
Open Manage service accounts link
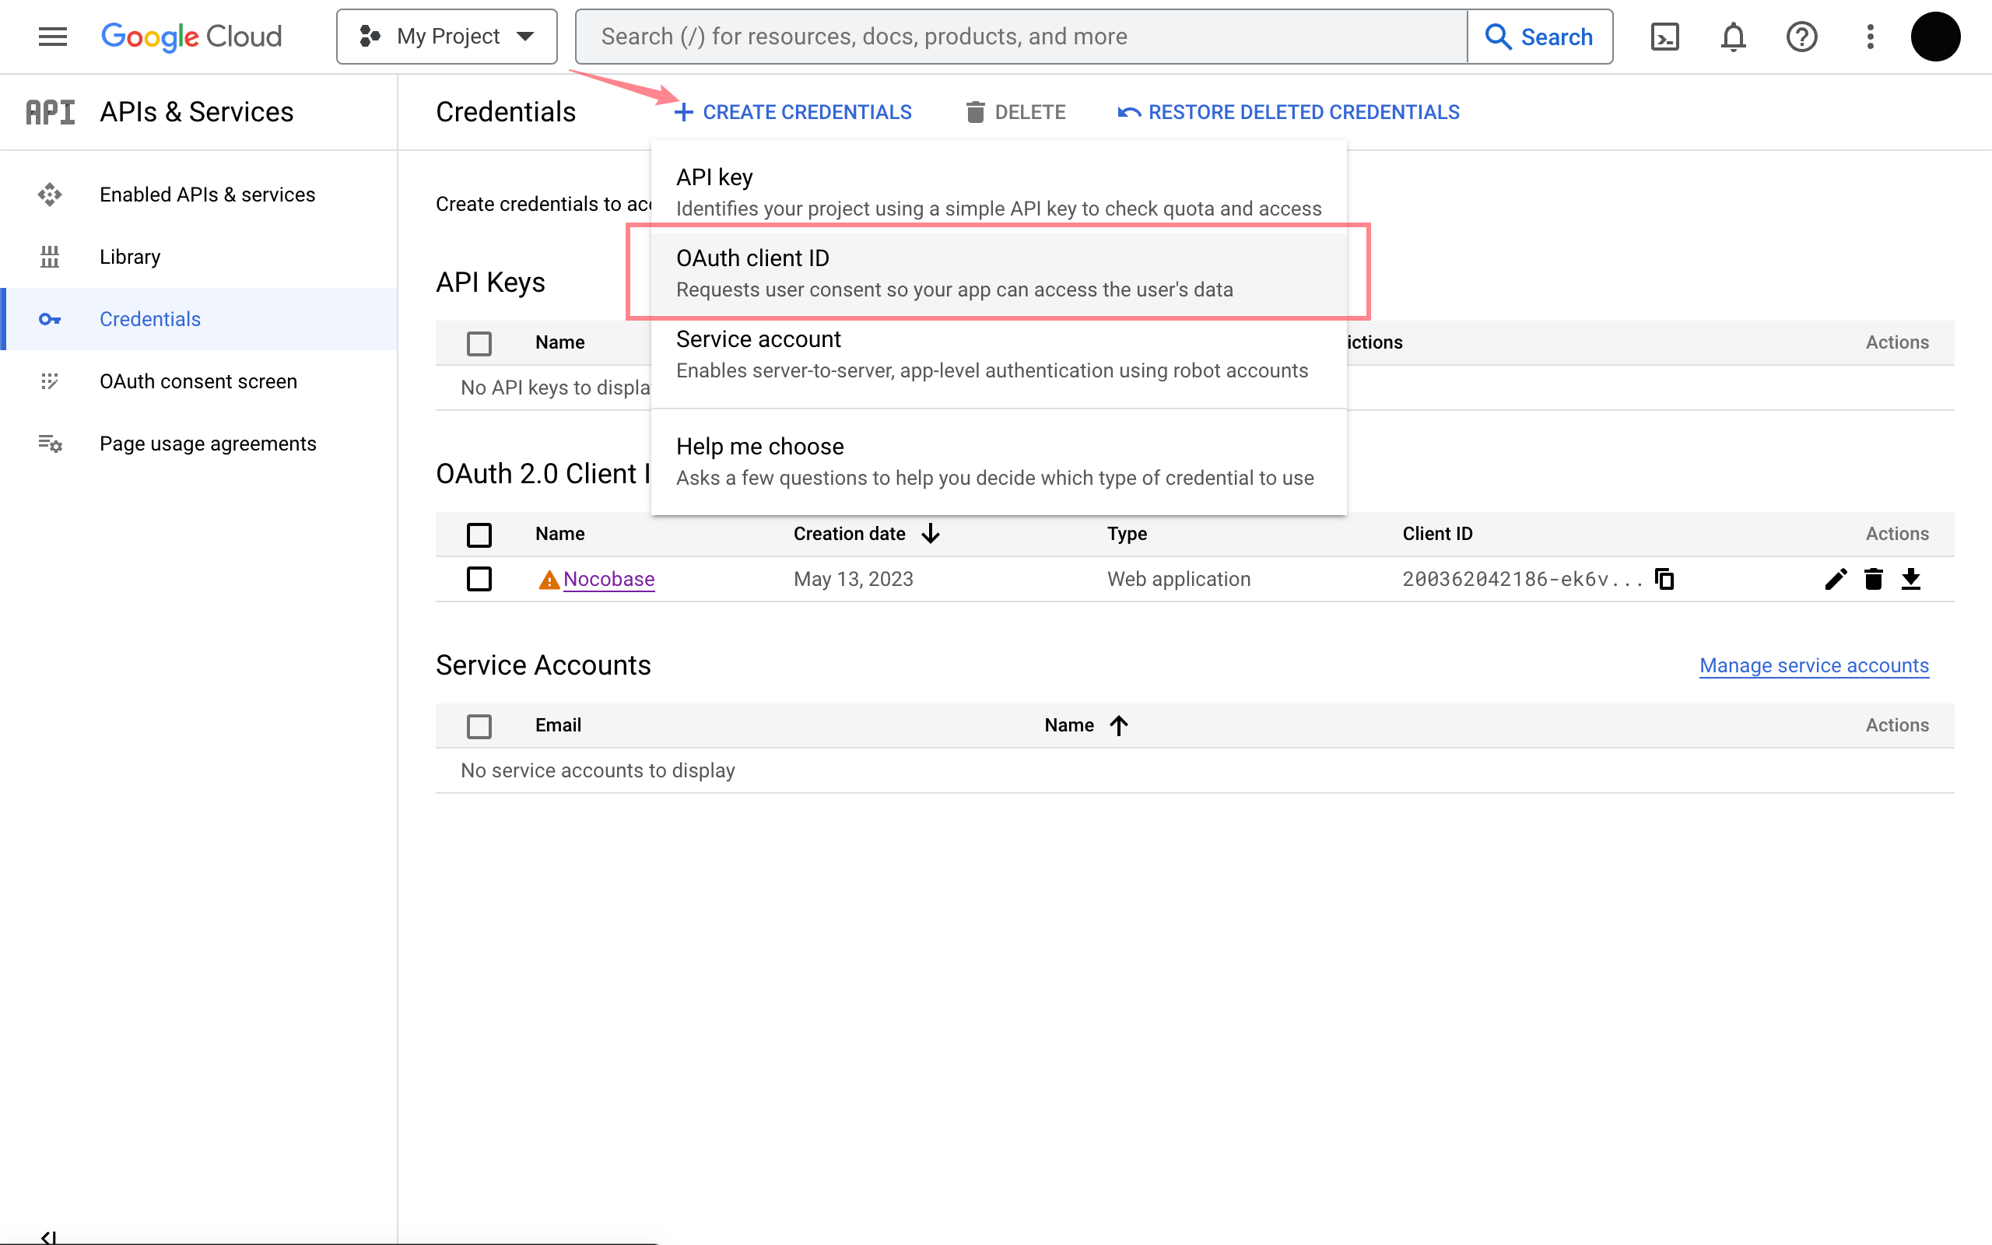1813,665
